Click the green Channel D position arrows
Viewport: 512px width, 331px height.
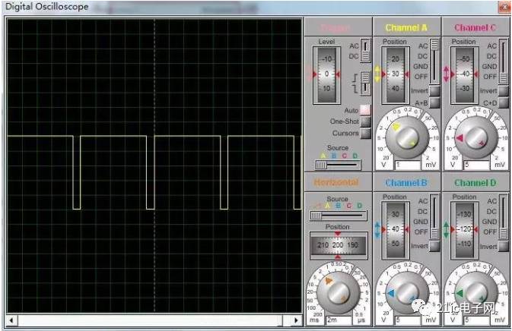pyautogui.click(x=447, y=230)
